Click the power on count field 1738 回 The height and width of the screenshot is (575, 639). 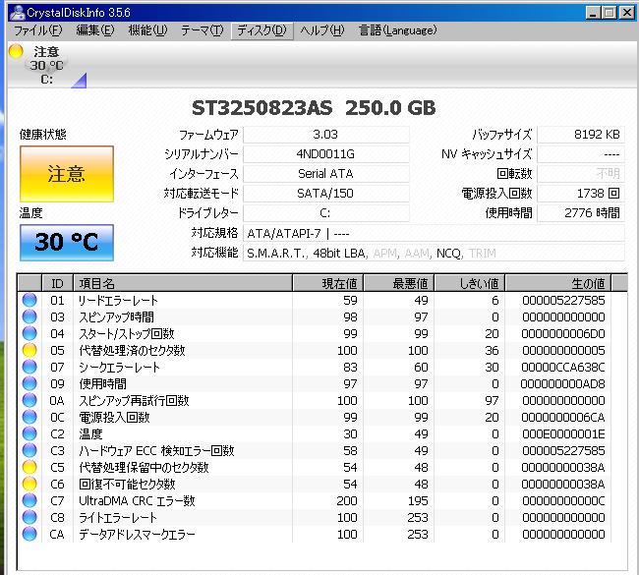point(581,194)
